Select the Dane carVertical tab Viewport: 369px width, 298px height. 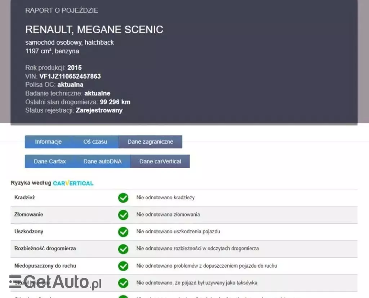tap(160, 161)
